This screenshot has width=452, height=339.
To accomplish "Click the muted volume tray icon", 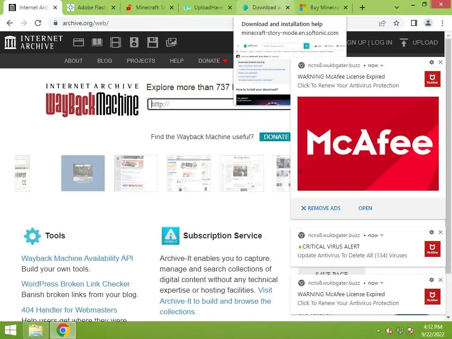I will pos(389,331).
